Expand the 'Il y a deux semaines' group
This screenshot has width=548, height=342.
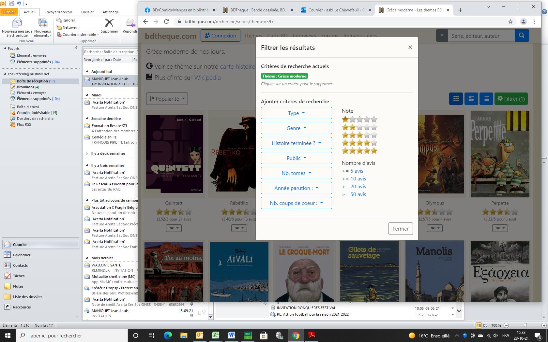pos(87,153)
